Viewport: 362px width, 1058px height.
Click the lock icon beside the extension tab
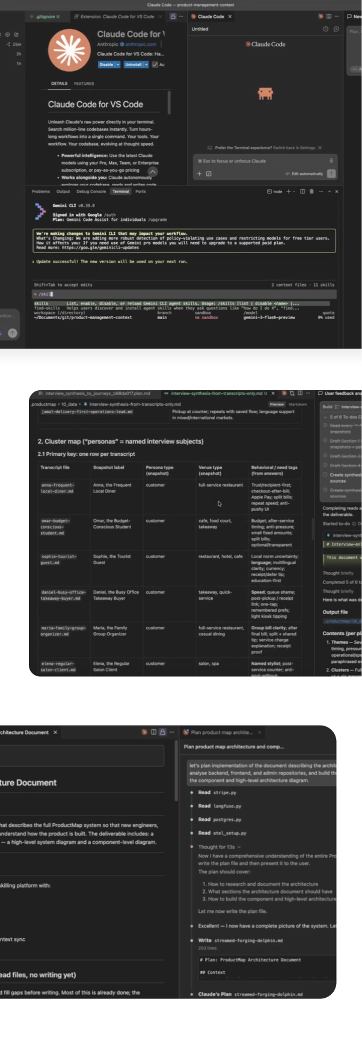point(173,16)
